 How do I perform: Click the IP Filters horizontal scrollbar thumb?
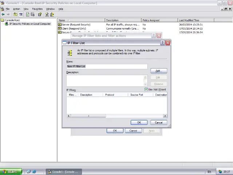[88, 116]
